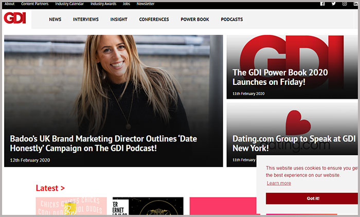View the Industry Awards page

tap(103, 4)
